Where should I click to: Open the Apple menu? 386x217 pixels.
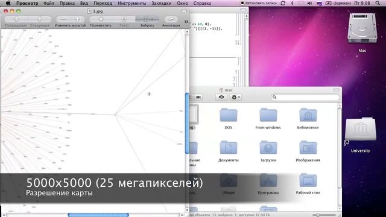[8, 3]
